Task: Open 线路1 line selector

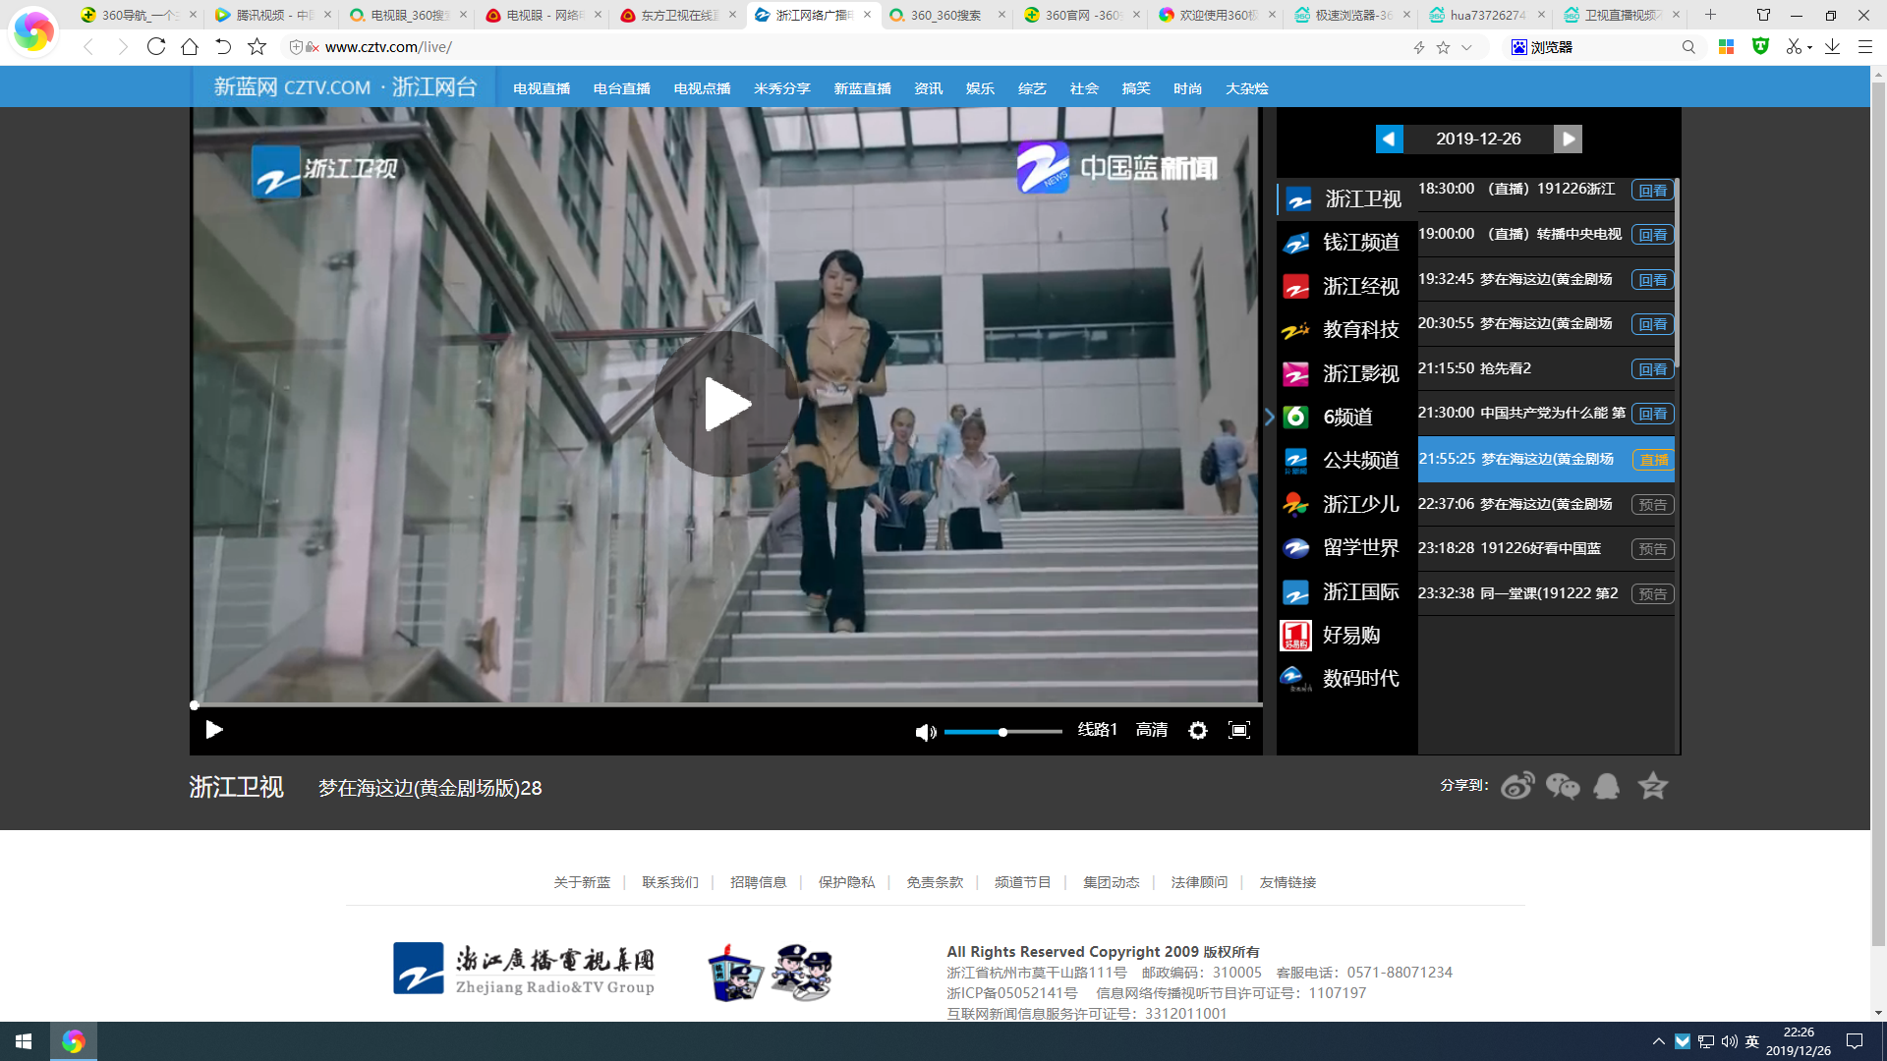Action: tap(1097, 730)
